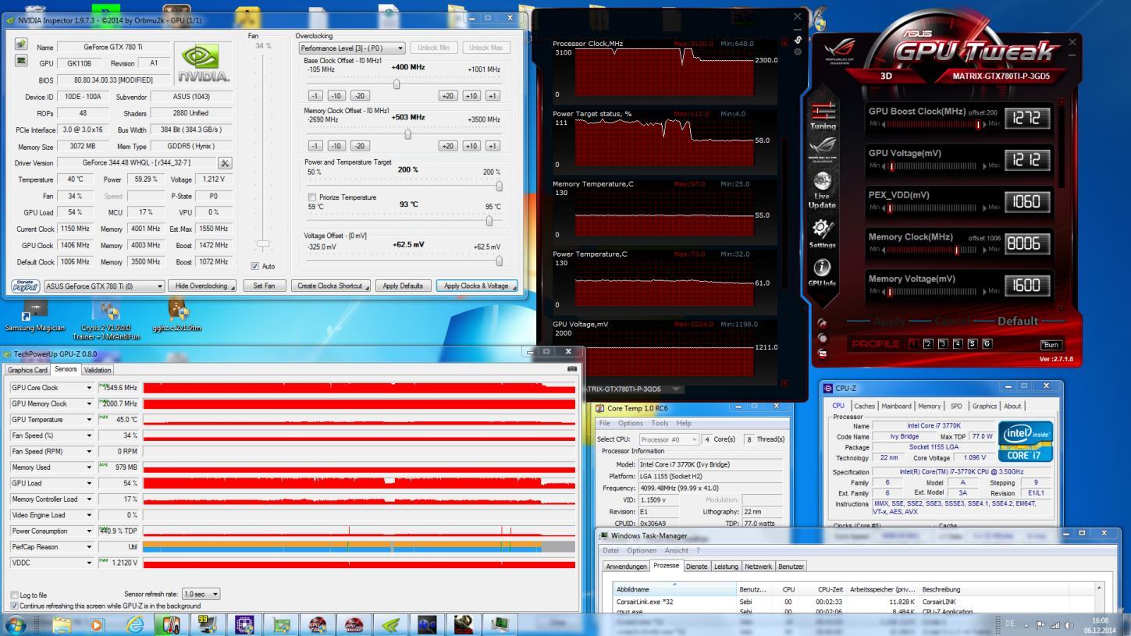Image resolution: width=1131 pixels, height=636 pixels.
Task: Click the +20 Base Clock Offset button
Action: coord(447,96)
